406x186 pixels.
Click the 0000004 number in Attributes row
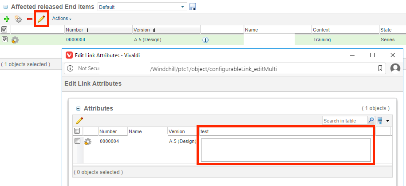coord(110,142)
